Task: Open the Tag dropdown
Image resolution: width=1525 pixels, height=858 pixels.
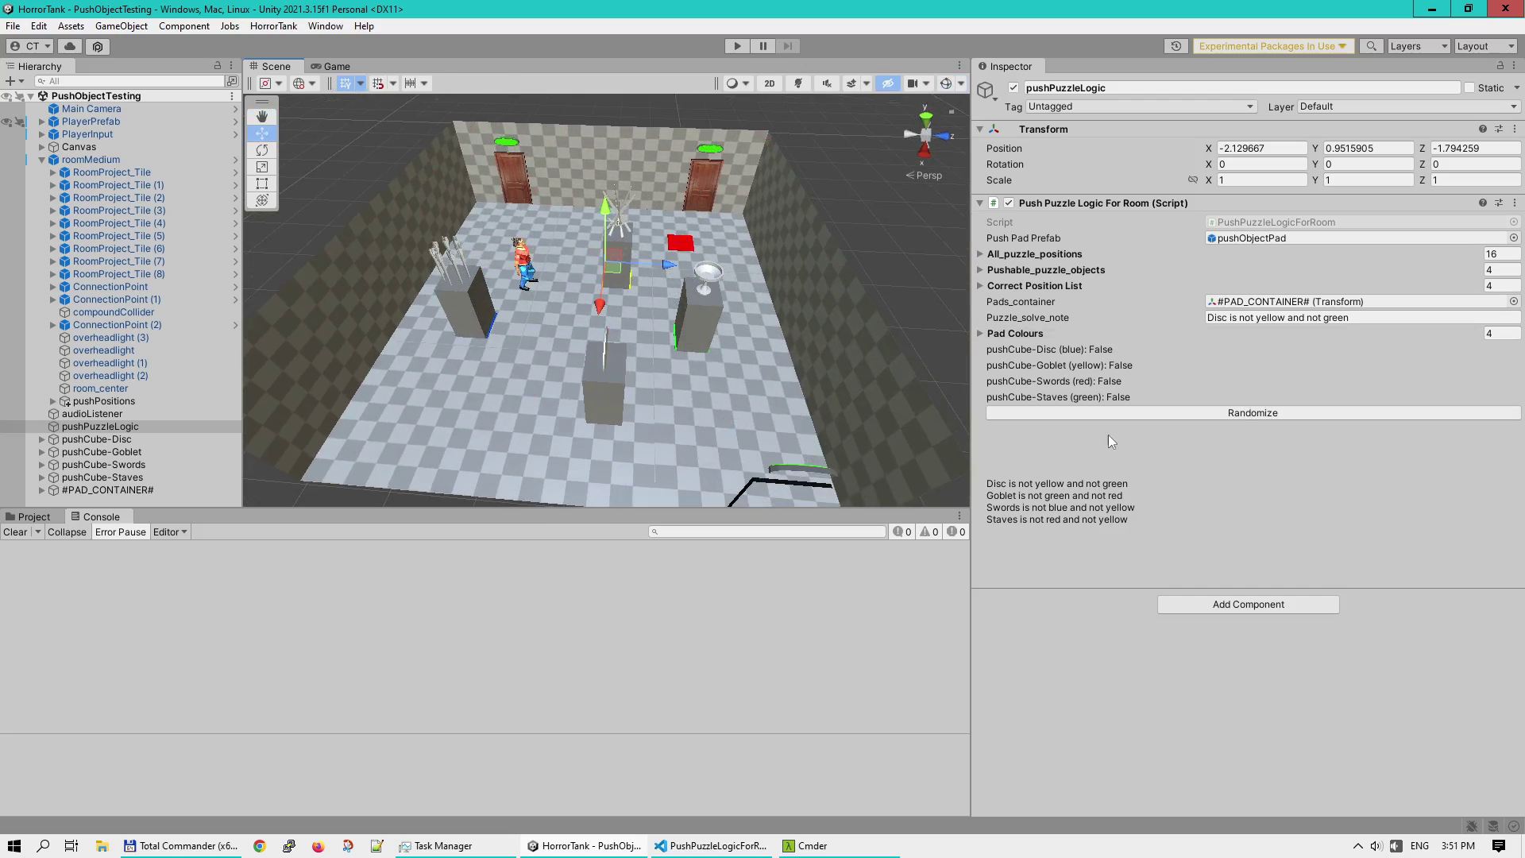Action: coord(1140,106)
